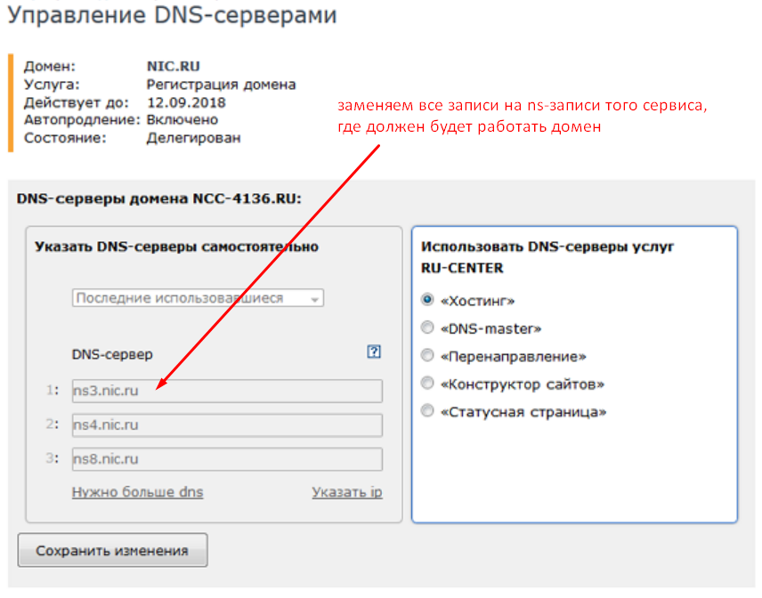Click the first DNS field ns3.nic.ru
This screenshot has height=598, width=762.
pyautogui.click(x=227, y=391)
